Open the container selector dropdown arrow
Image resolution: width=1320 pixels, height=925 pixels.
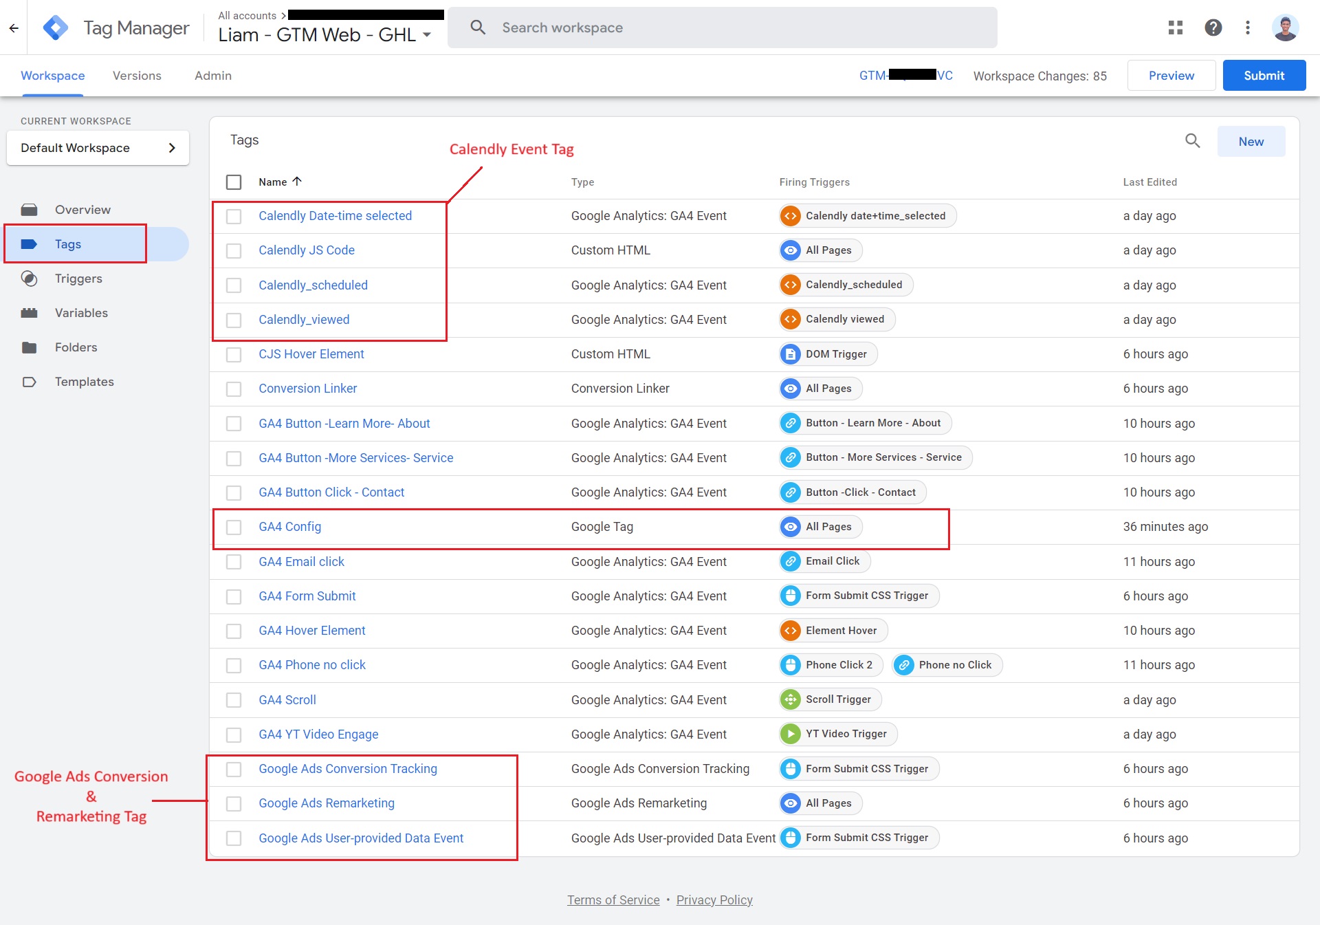click(427, 35)
